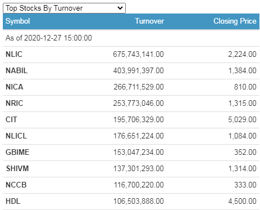The width and height of the screenshot is (260, 210).
Task: Select the GBIME stock symbol
Action: [17, 153]
